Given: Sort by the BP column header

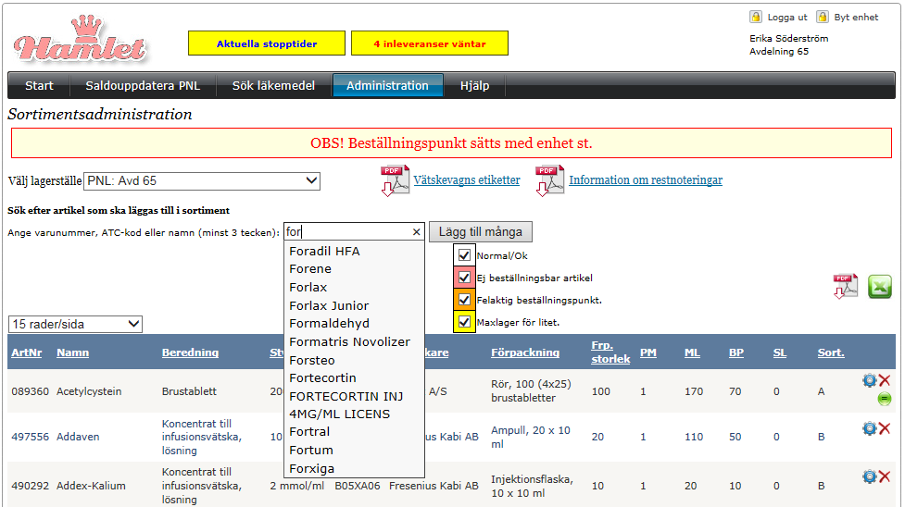Looking at the screenshot, I should point(735,352).
